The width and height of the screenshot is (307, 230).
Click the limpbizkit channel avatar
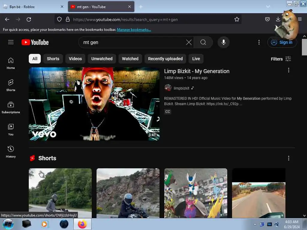tap(168, 88)
